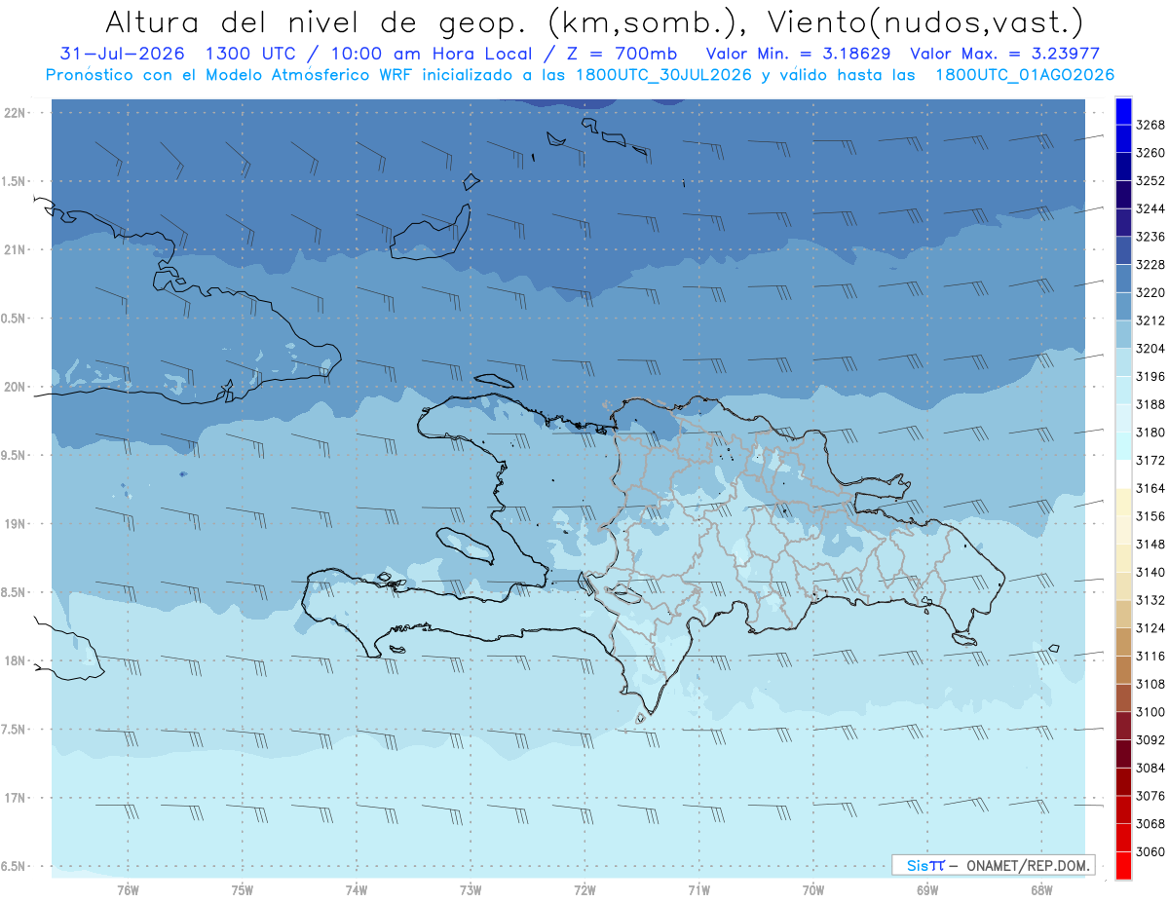Click the legend value '3164'

1150,488
